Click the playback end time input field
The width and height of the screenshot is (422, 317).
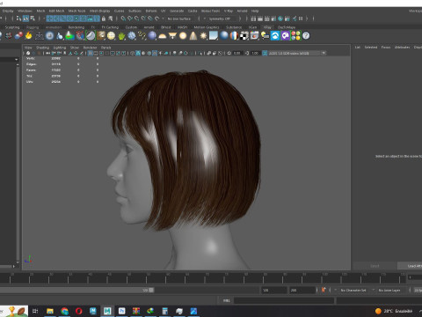pyautogui.click(x=274, y=290)
